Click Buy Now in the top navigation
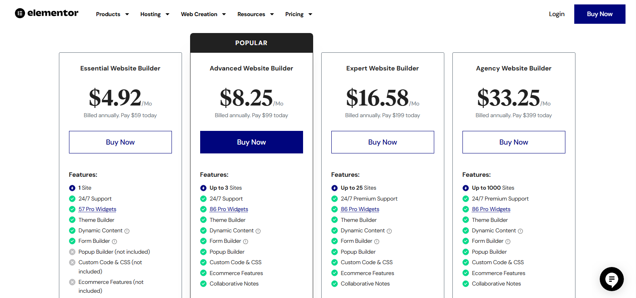The height and width of the screenshot is (298, 636). (600, 14)
